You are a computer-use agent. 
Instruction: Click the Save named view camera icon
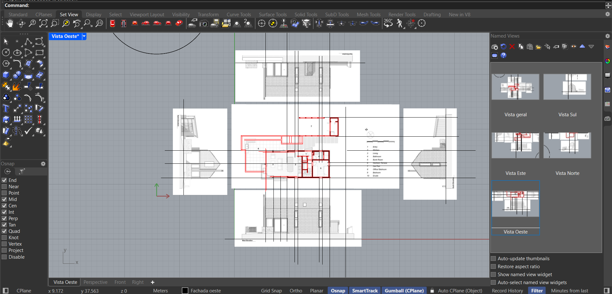pyautogui.click(x=495, y=47)
